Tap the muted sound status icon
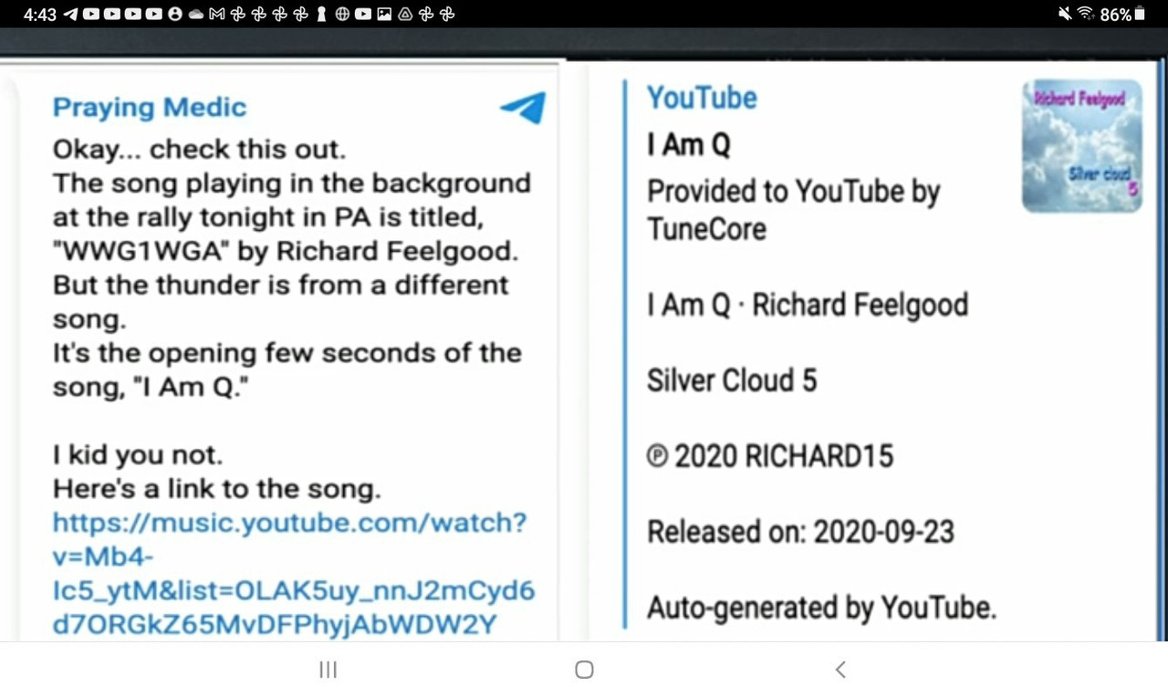 coord(1065,14)
